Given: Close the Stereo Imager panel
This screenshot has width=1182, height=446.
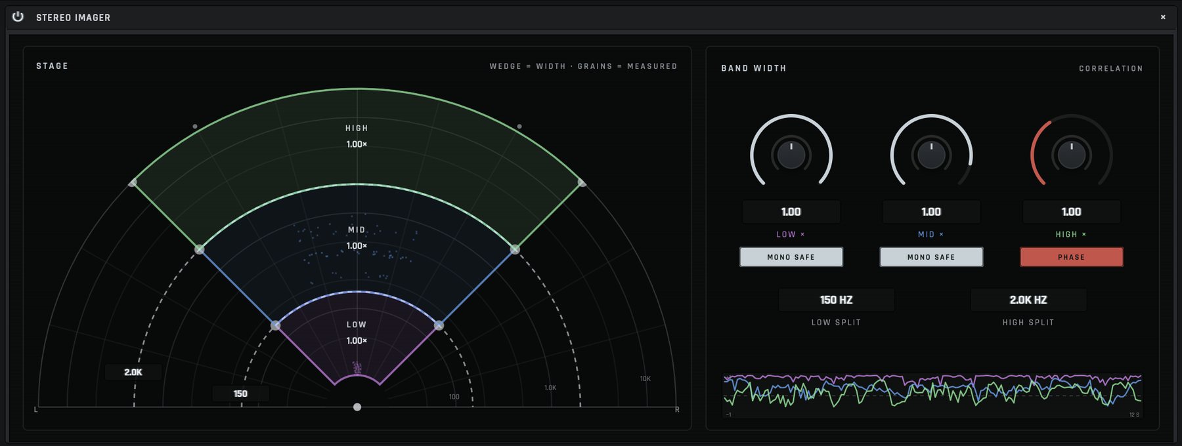Looking at the screenshot, I should (x=1163, y=17).
